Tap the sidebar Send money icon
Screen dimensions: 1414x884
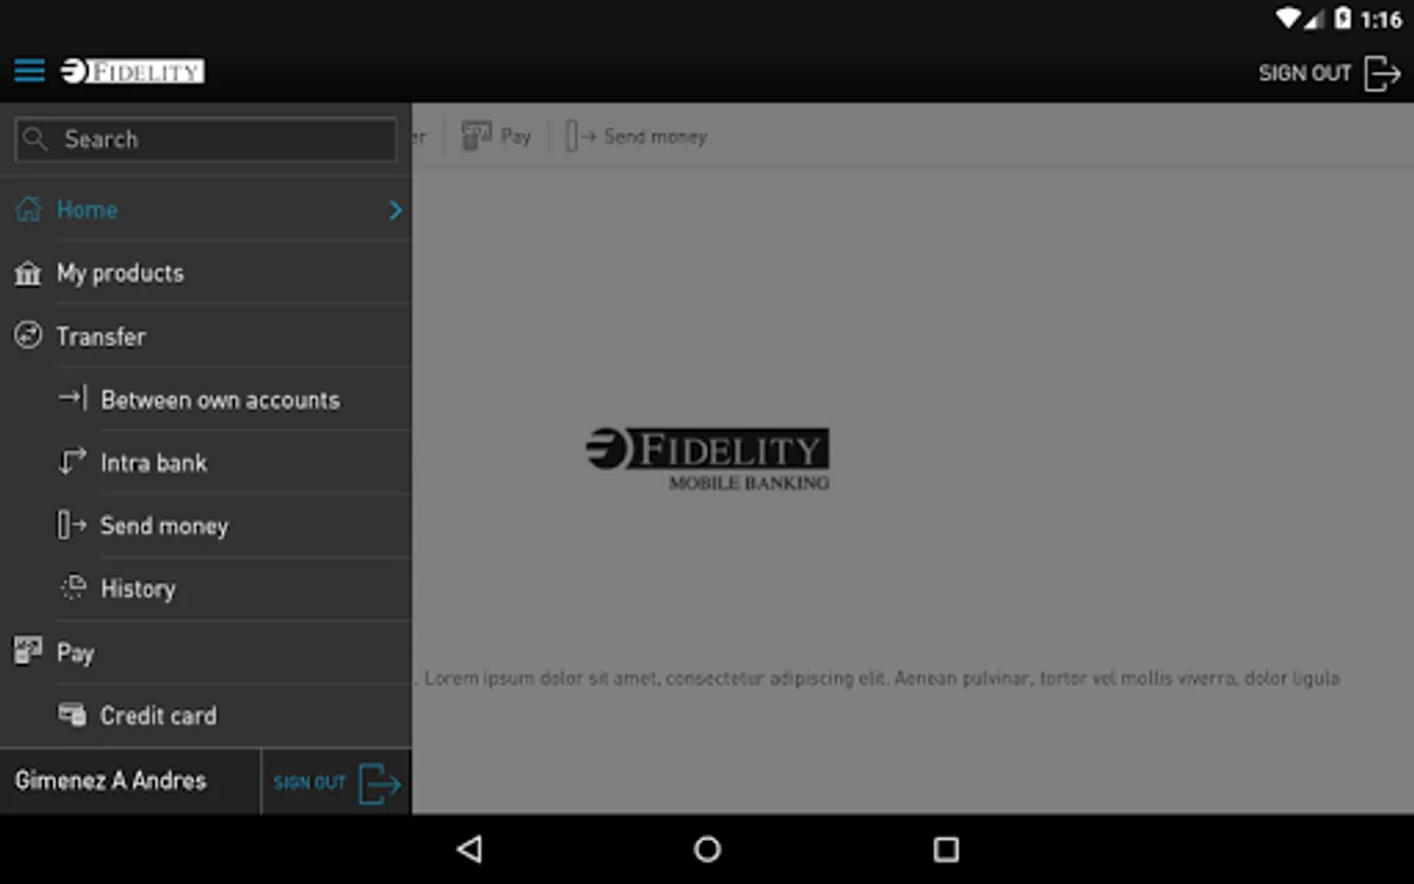[x=72, y=525]
